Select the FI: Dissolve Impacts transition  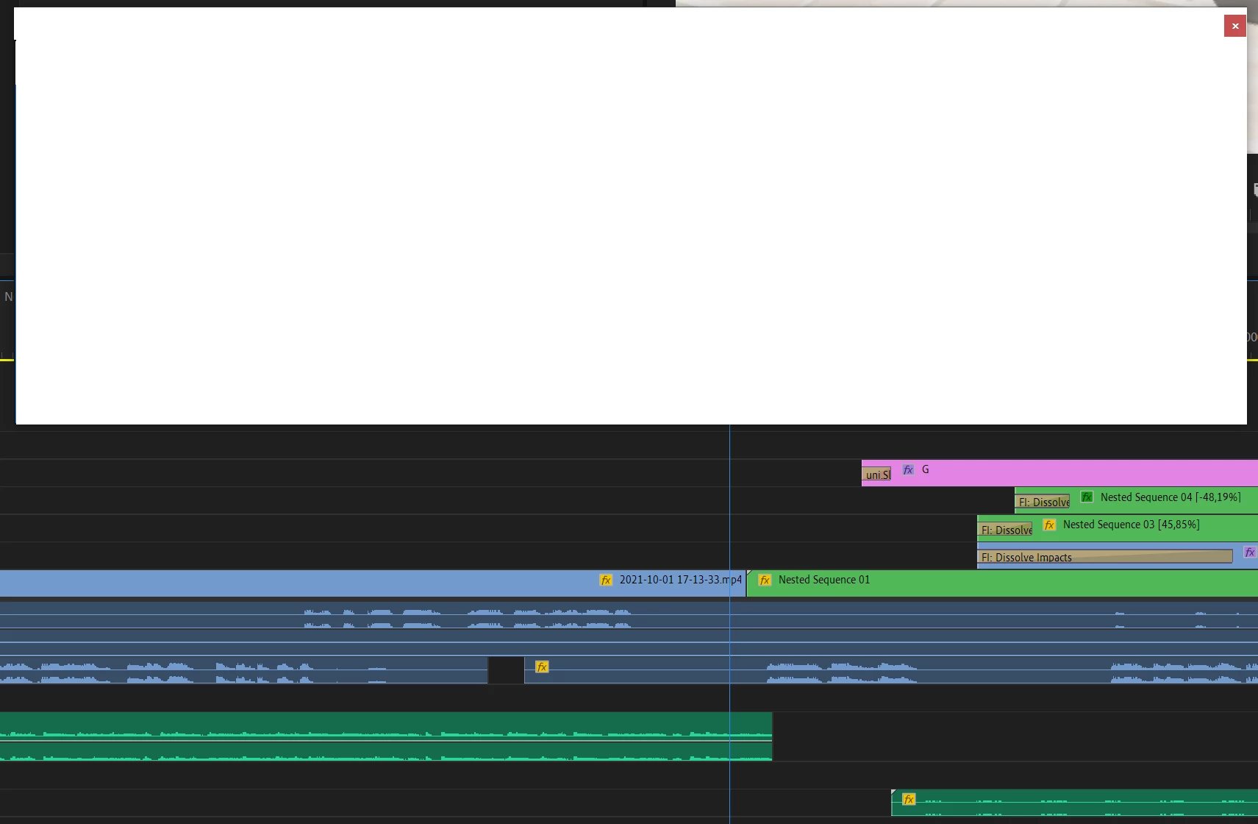click(1105, 557)
